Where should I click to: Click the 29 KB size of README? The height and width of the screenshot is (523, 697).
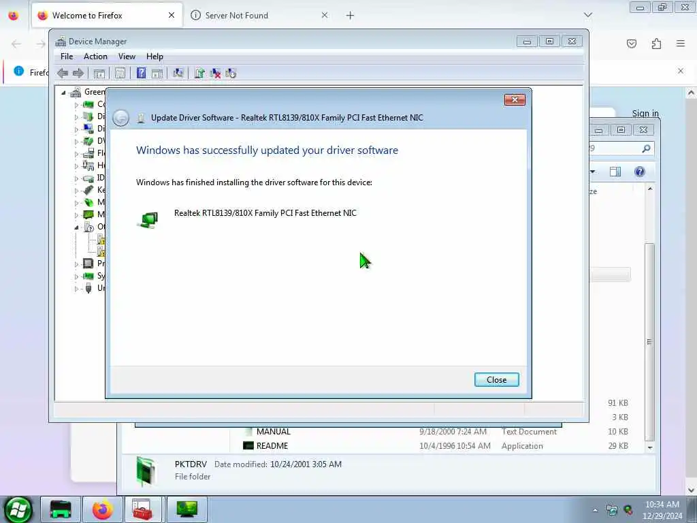(618, 445)
